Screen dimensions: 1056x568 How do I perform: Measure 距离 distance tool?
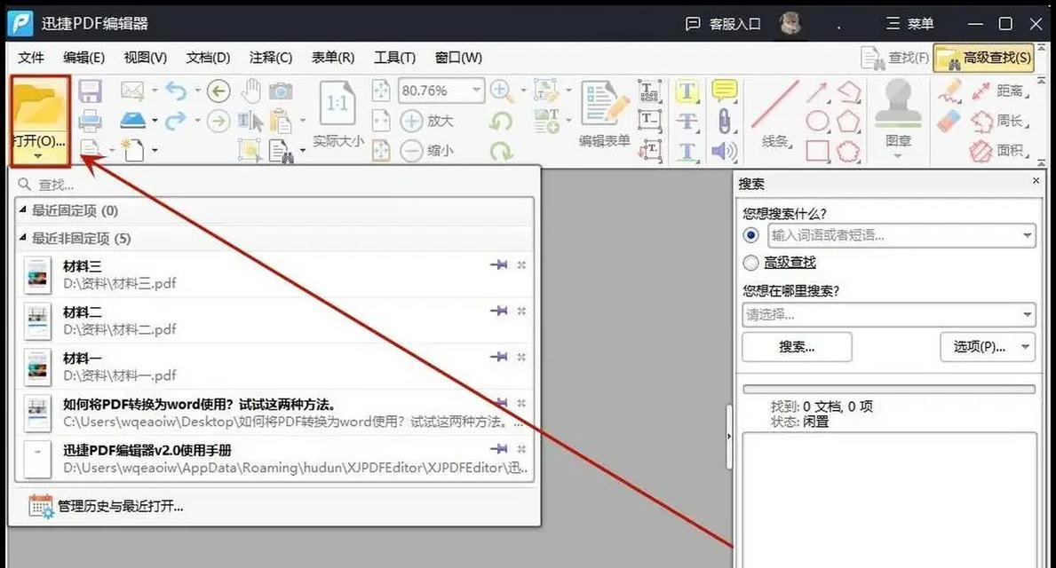click(x=999, y=91)
